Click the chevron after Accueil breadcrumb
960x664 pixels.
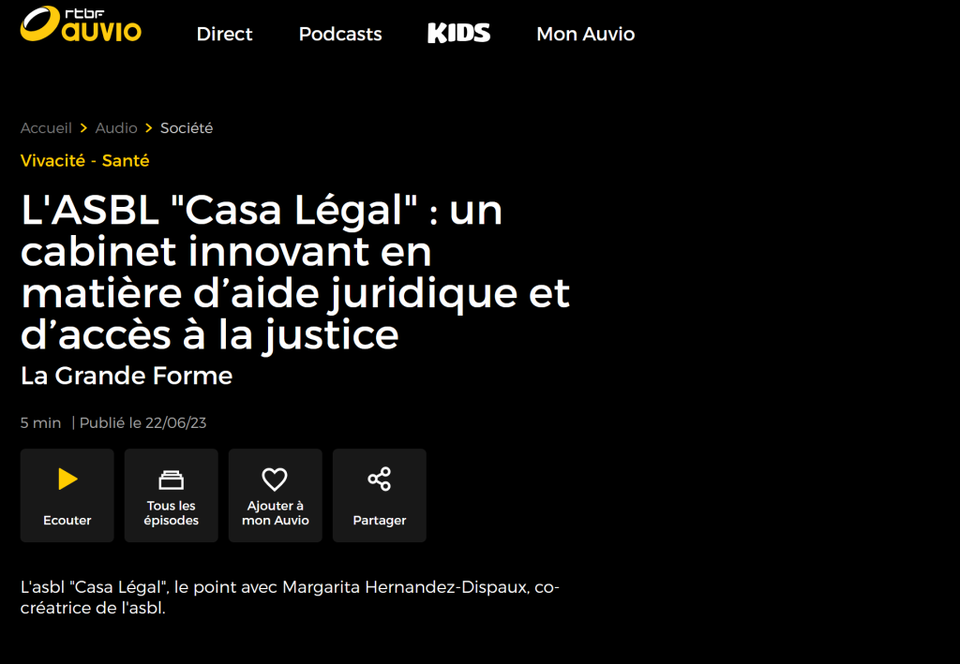coord(83,127)
